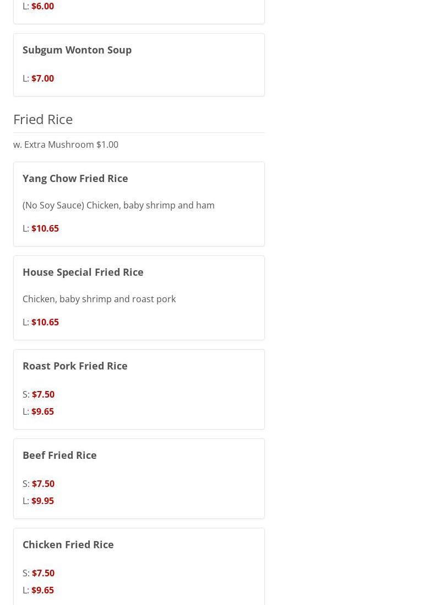Select the $10.65 Yang Chow Fried Rice price
The width and height of the screenshot is (424, 605).
coord(45,228)
